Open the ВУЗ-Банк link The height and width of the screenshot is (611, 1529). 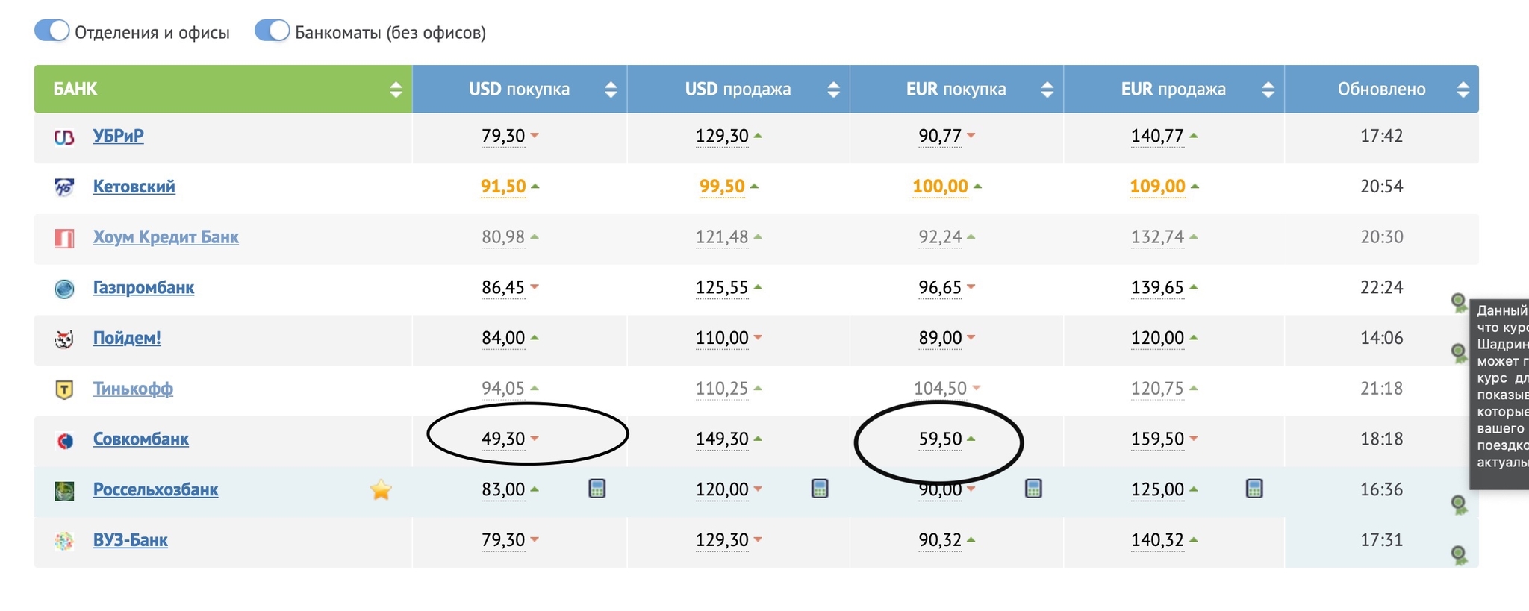coord(130,540)
